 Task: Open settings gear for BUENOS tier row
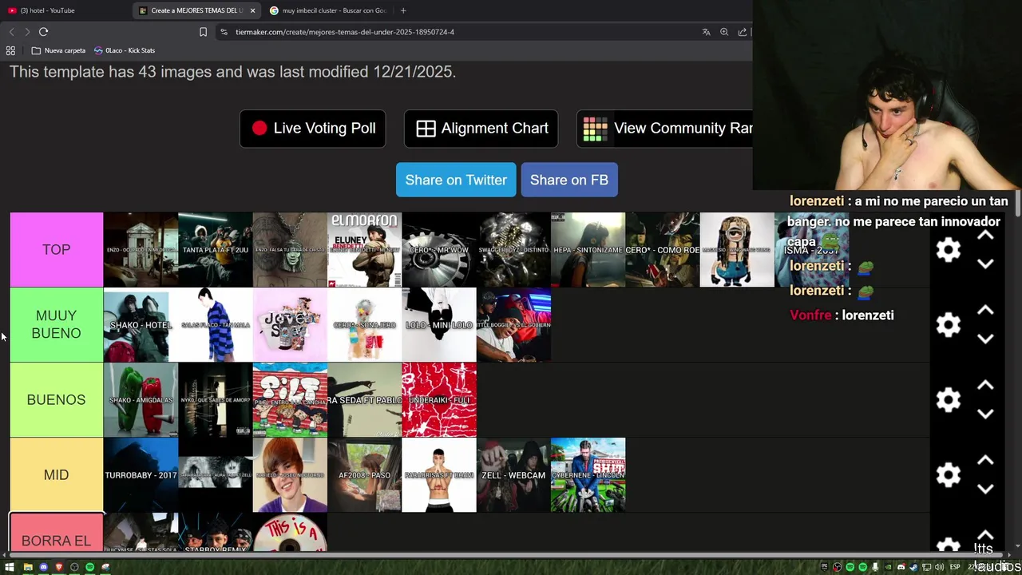(x=948, y=399)
